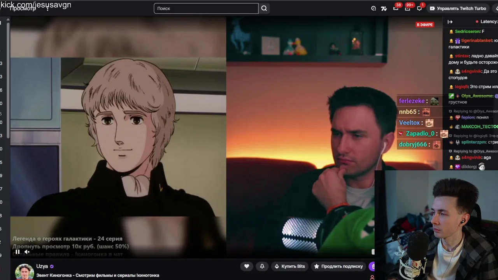Open chat user logiq6
Image resolution: width=498 pixels, height=280 pixels.
pos(461,87)
